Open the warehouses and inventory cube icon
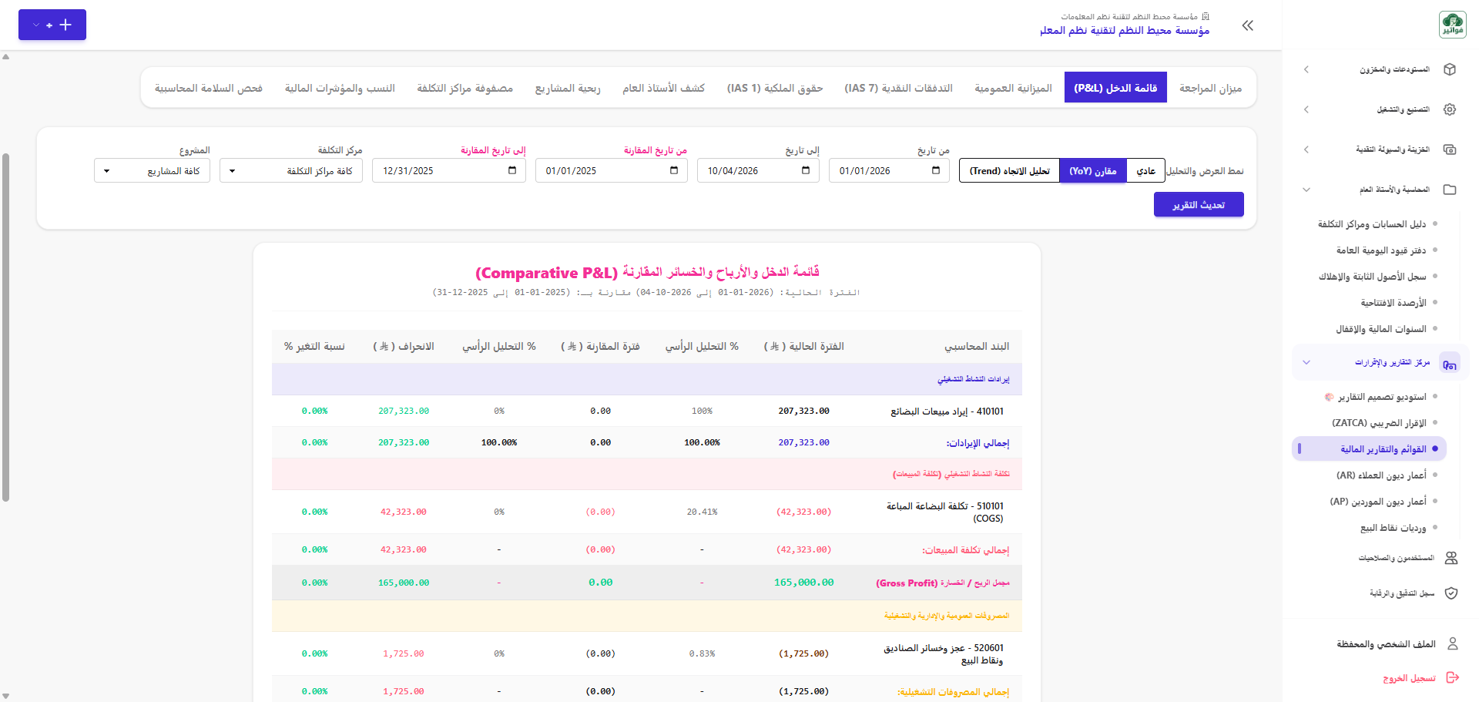 [x=1450, y=69]
